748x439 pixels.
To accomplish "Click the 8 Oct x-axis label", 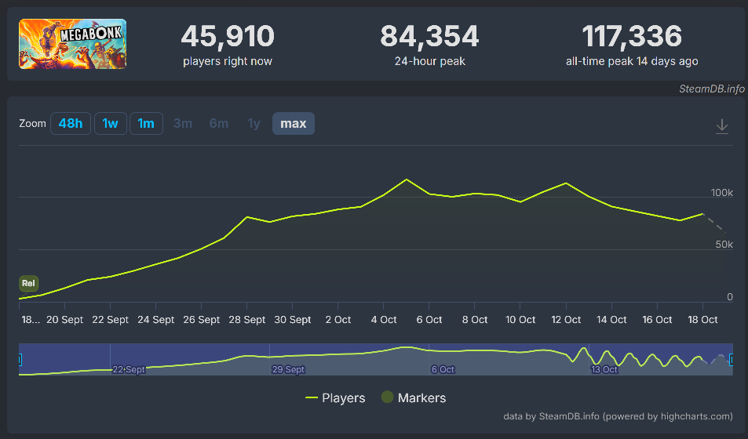I will (x=475, y=320).
